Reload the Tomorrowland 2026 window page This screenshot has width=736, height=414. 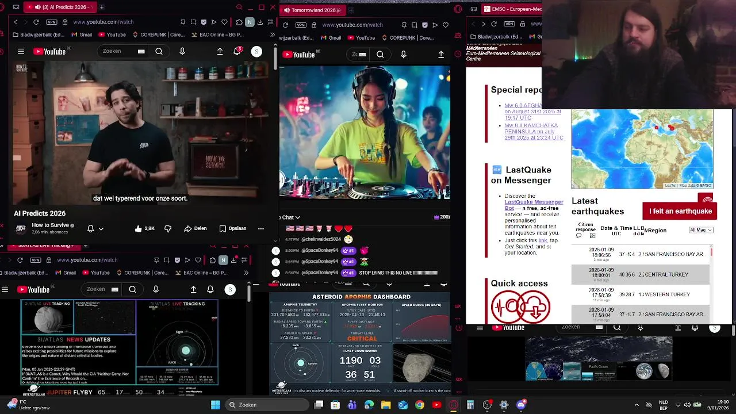pyautogui.click(x=285, y=25)
